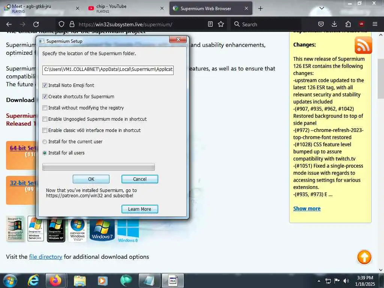Click the Supermium Setup installer taskbar icon

[172, 280]
